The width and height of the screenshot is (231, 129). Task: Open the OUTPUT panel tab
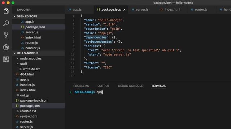point(104,86)
